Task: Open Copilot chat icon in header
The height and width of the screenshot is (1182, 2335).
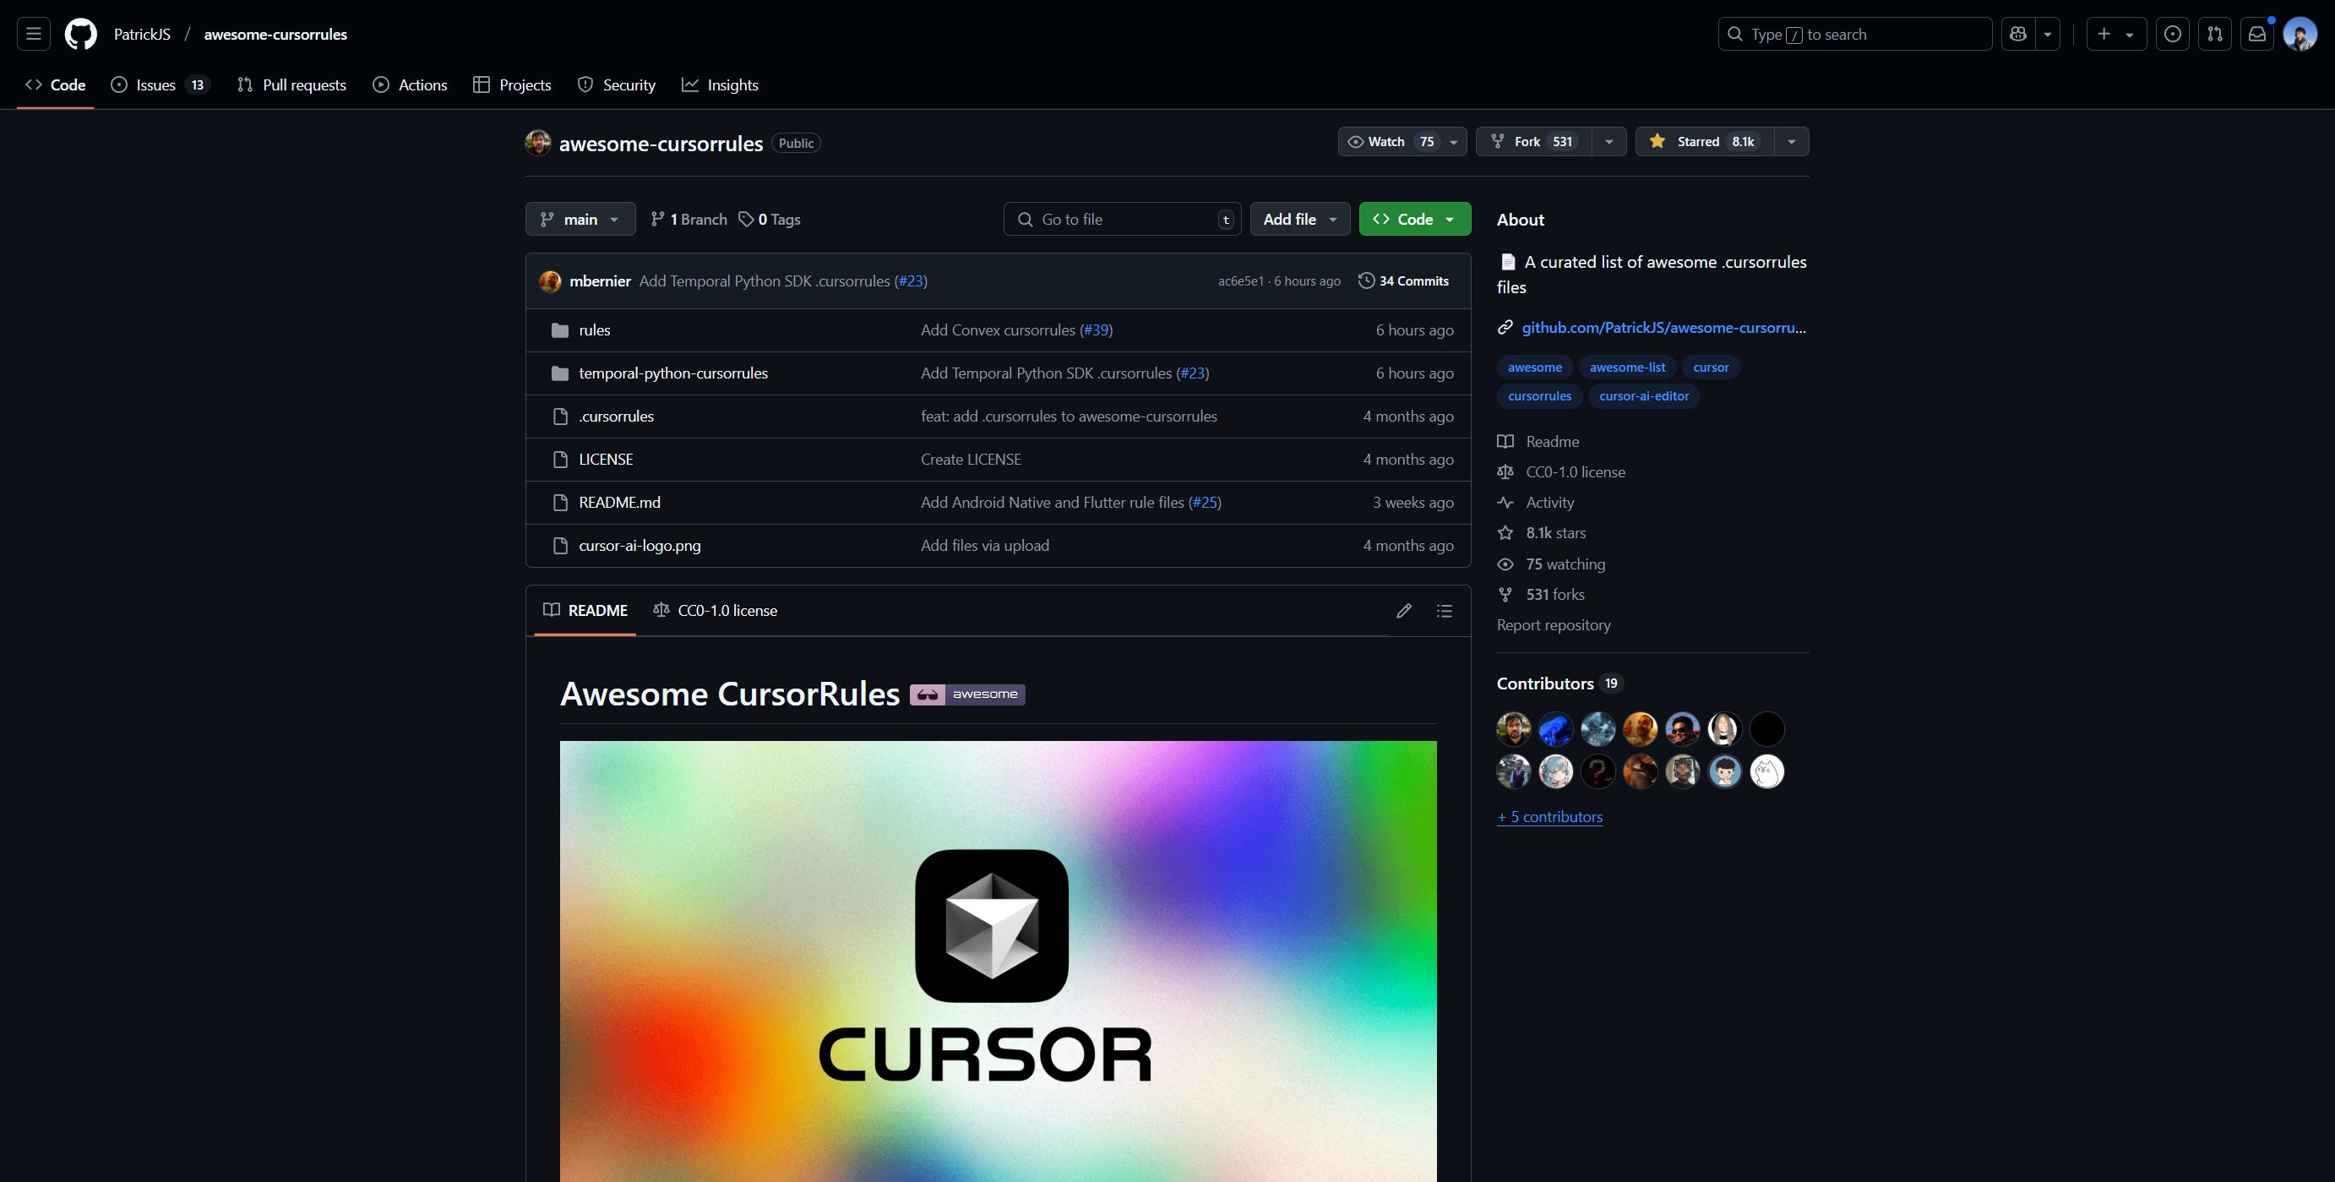Action: tap(2017, 35)
